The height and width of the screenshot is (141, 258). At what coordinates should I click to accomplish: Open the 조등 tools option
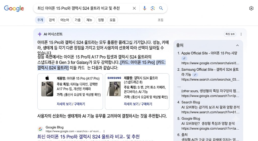(x=161, y=20)
